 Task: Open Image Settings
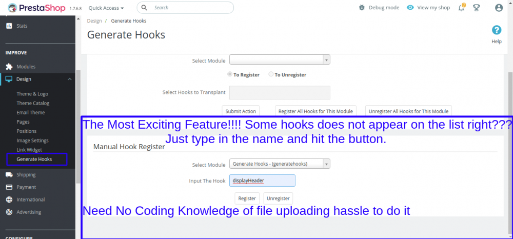(33, 141)
